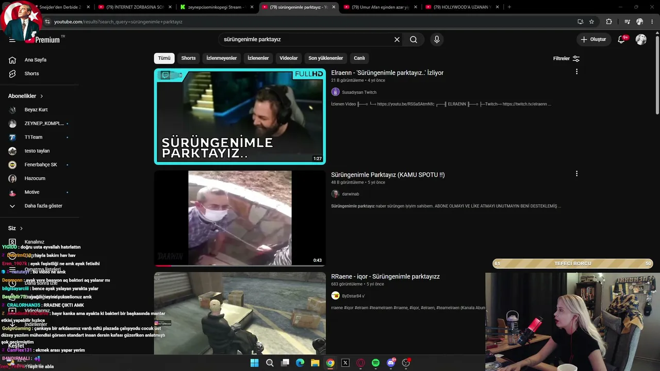
Task: Open Chrome profile avatar in toolbar
Action: (x=640, y=22)
